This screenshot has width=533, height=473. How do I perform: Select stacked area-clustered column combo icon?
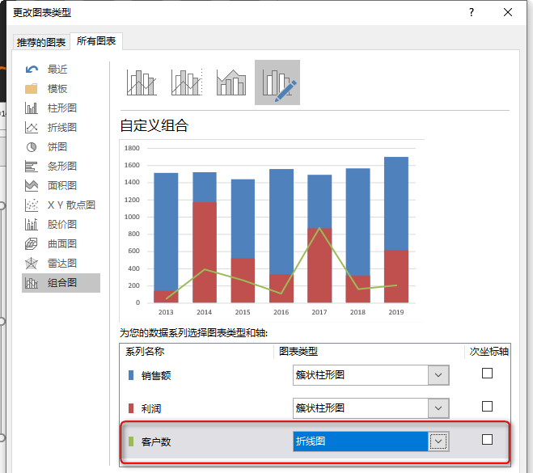pos(231,82)
